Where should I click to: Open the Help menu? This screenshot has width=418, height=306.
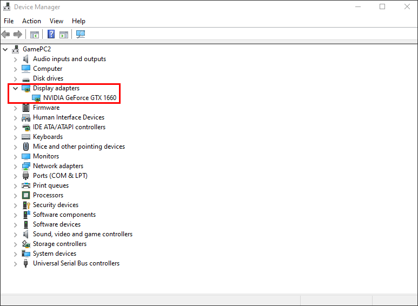click(x=78, y=21)
